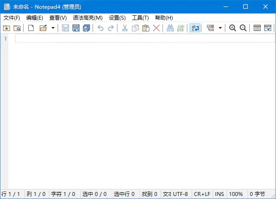Click the 找到 0 status entry

point(149,194)
